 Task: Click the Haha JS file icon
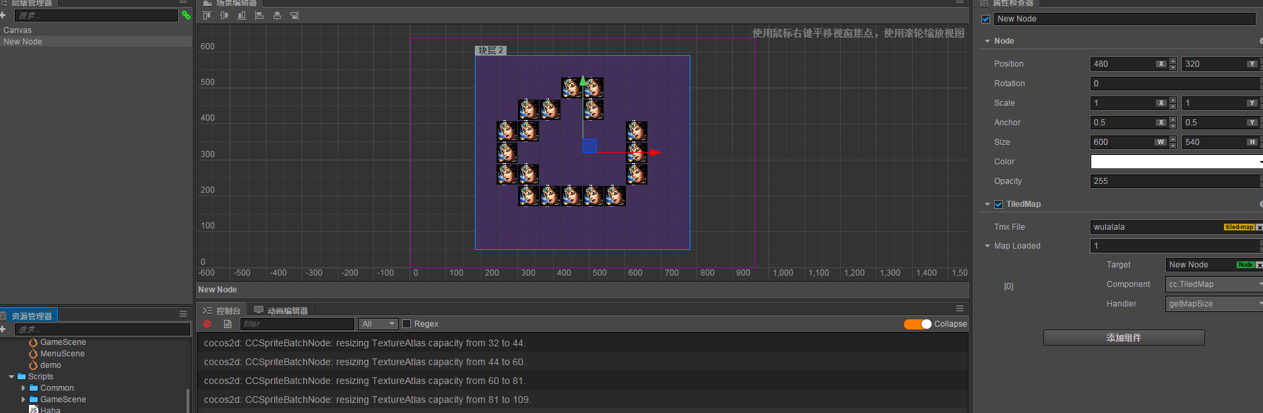[34, 410]
